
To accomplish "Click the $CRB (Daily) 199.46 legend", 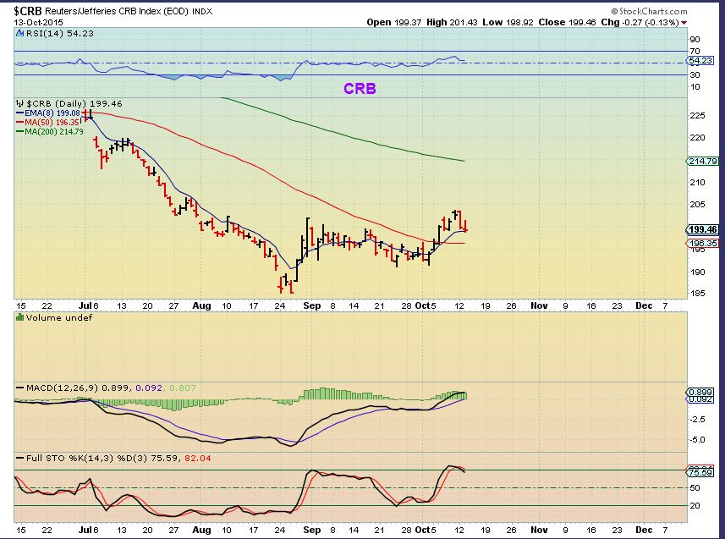I will [74, 103].
